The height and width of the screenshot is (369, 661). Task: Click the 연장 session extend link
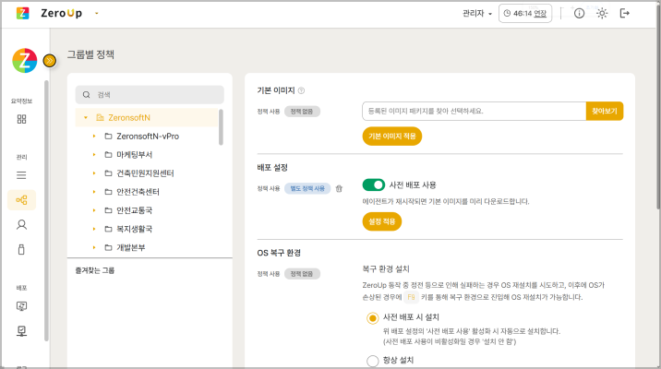pyautogui.click(x=540, y=14)
